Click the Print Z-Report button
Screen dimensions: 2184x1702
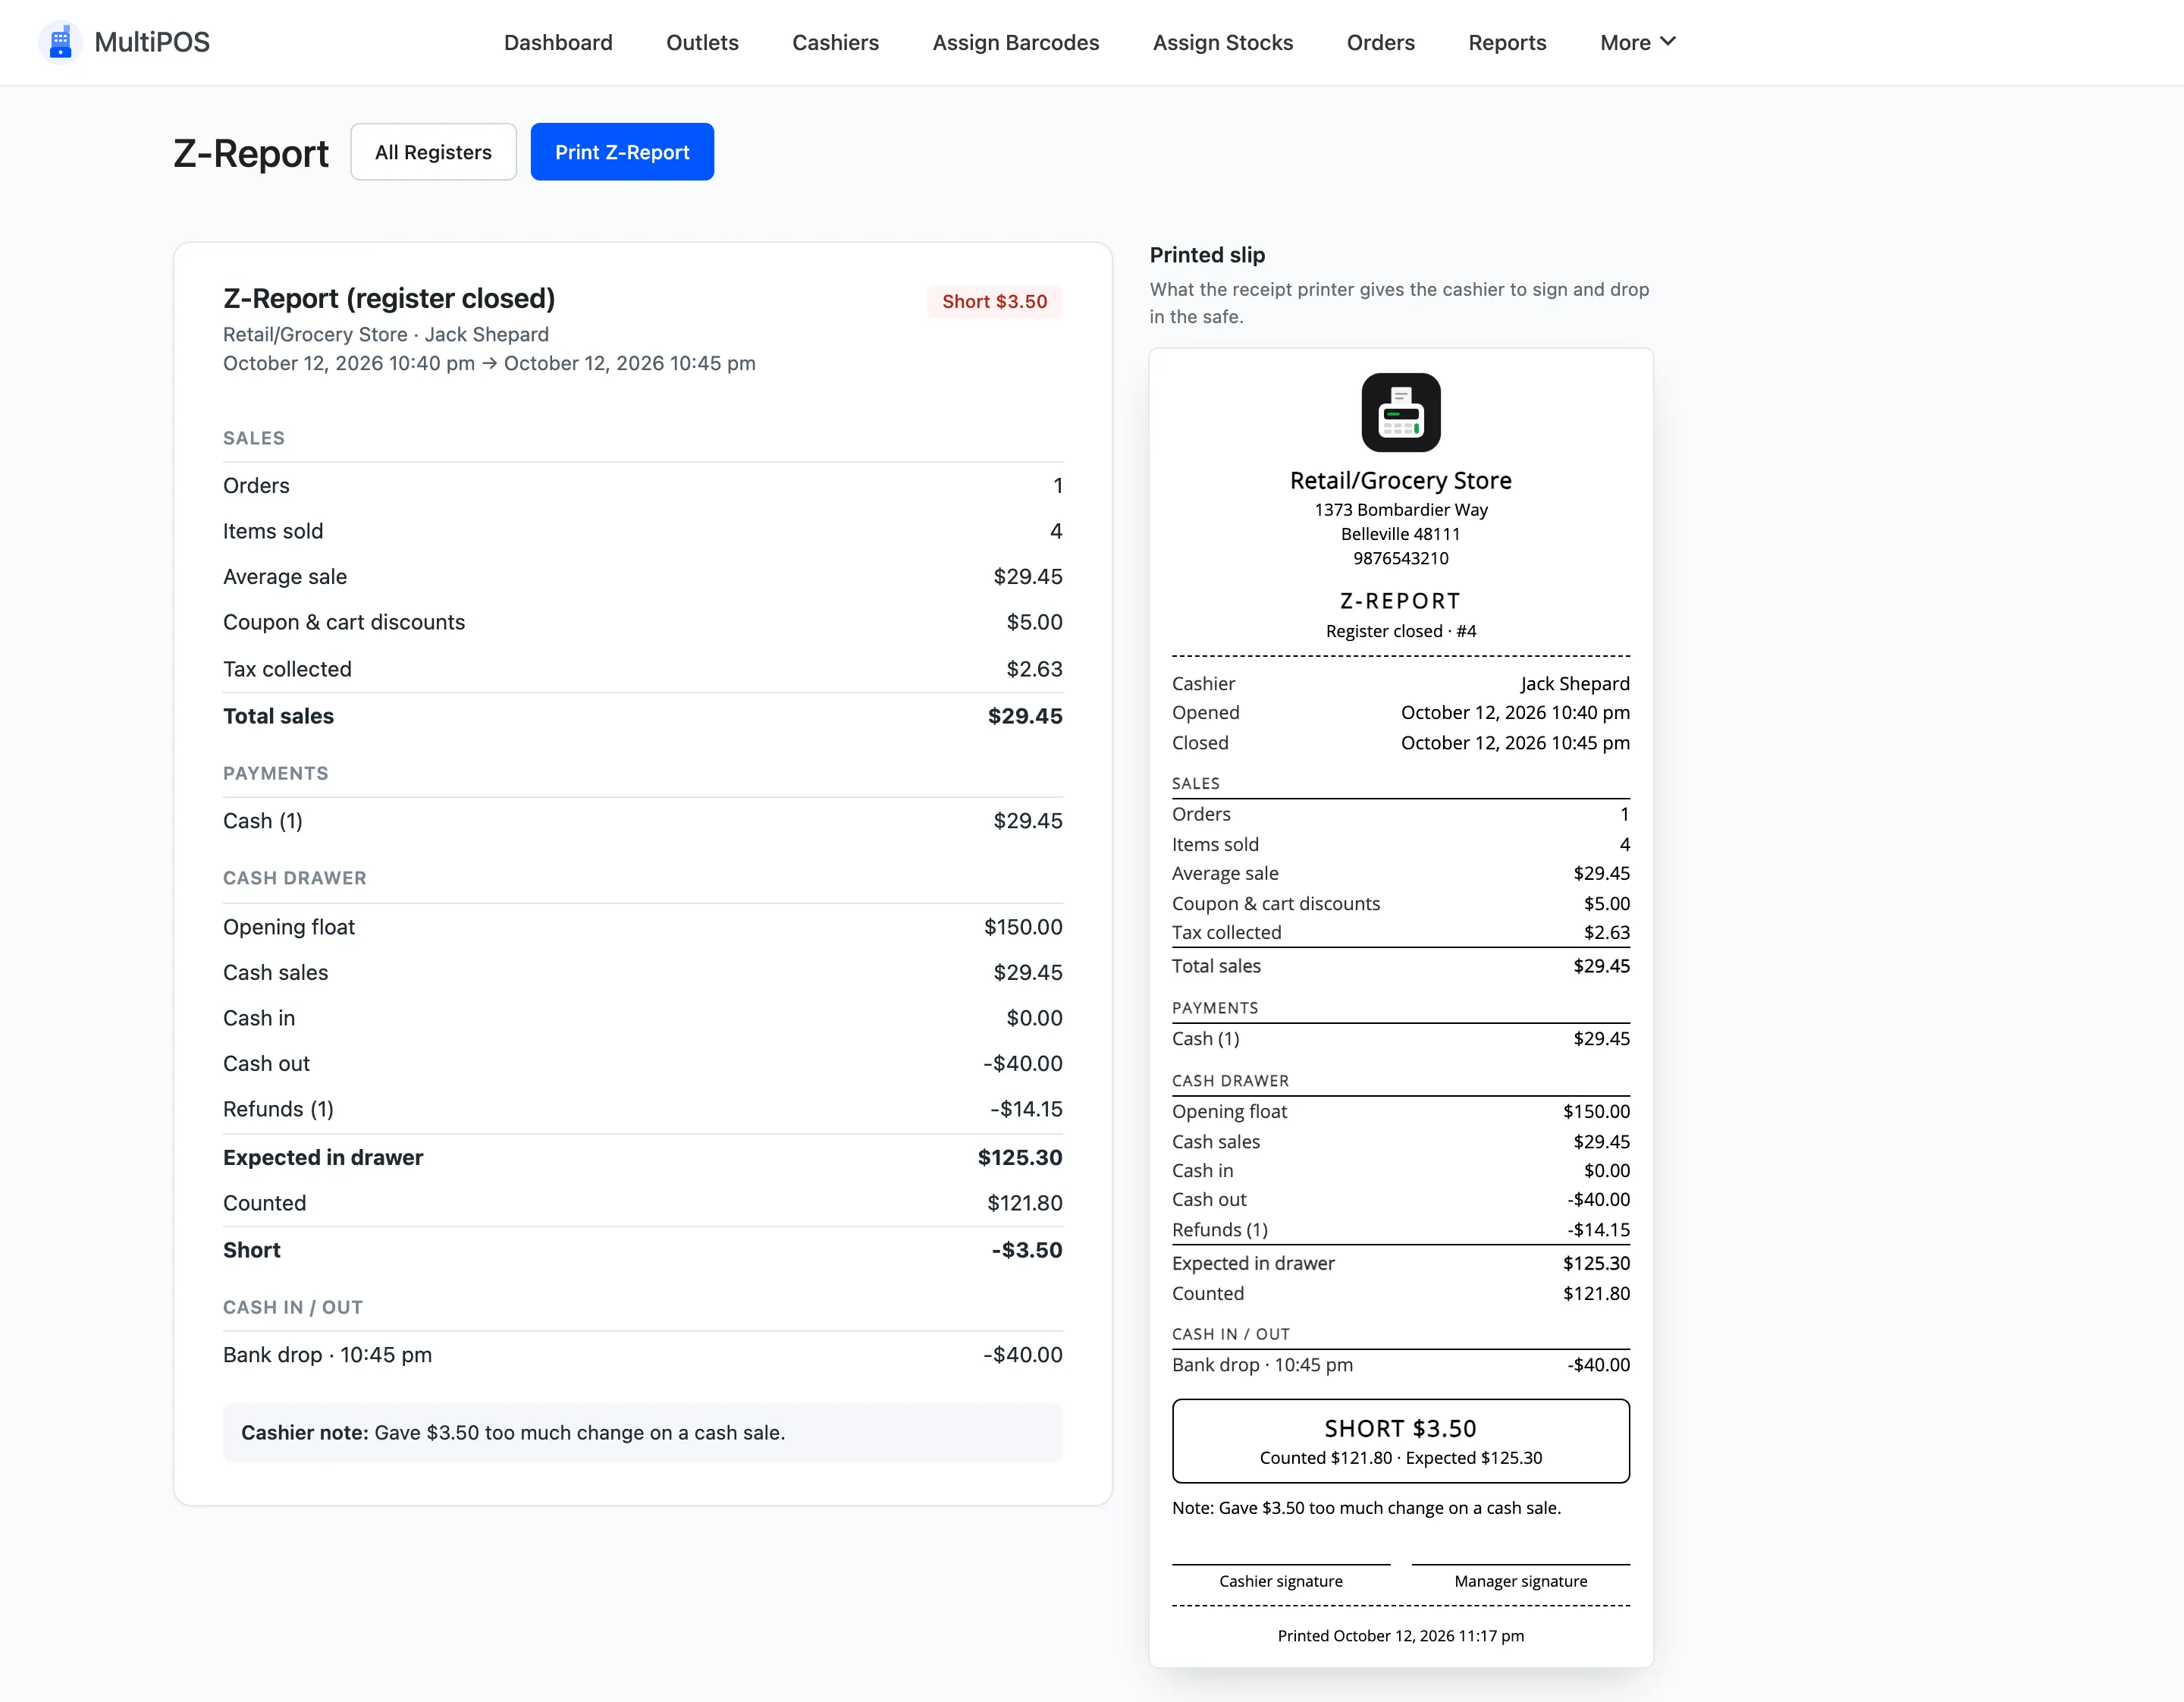coord(622,152)
